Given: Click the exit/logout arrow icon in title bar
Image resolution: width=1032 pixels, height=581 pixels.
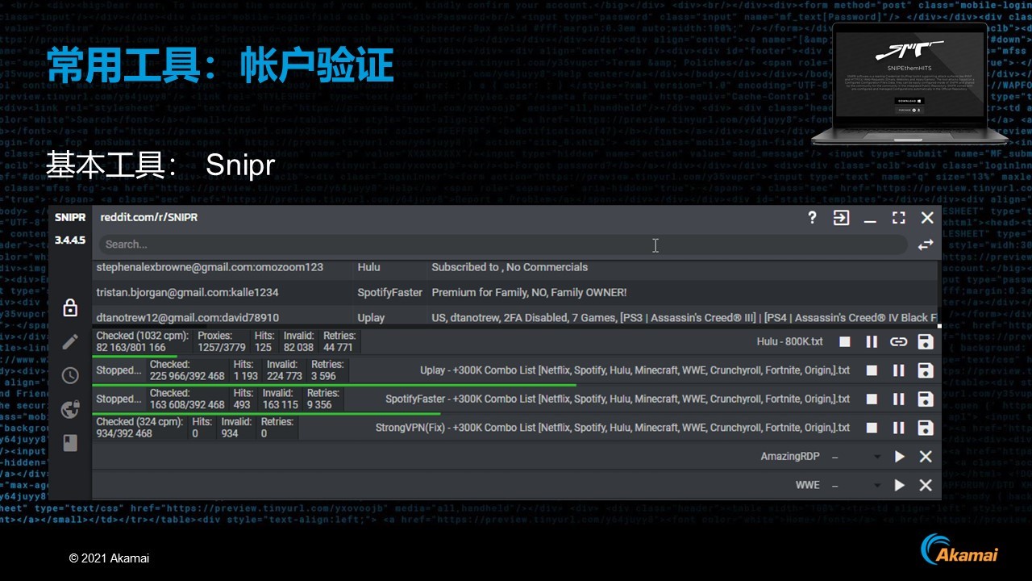Looking at the screenshot, I should pos(841,218).
